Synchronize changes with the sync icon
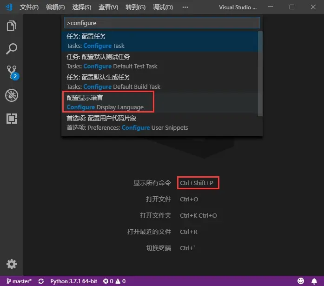Viewport: 324px width, 286px height. [x=41, y=281]
